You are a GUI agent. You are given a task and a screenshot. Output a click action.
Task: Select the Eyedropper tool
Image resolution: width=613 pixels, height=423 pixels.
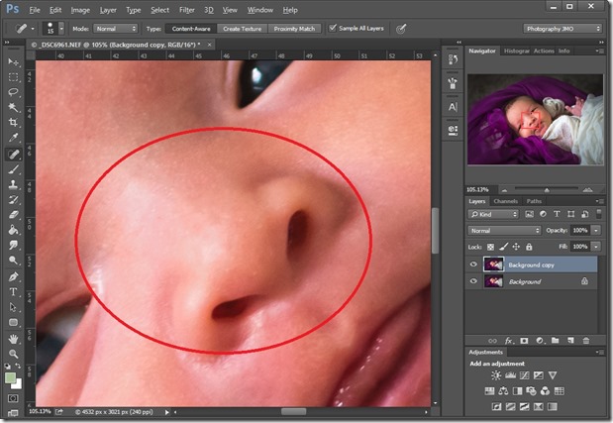13,138
